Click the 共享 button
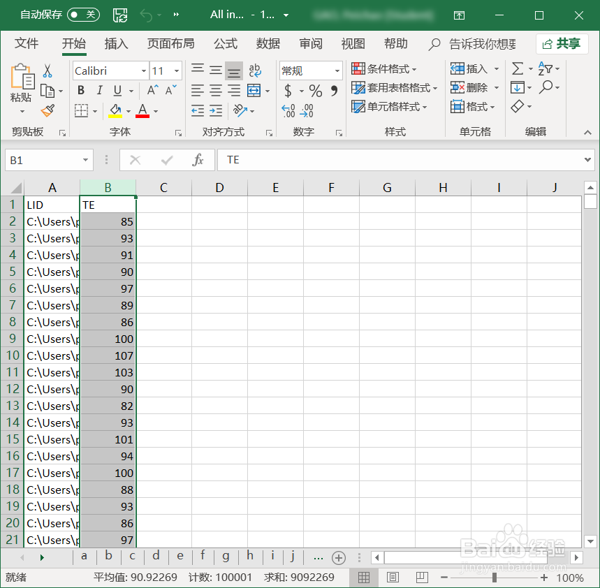600x588 pixels. 562,43
